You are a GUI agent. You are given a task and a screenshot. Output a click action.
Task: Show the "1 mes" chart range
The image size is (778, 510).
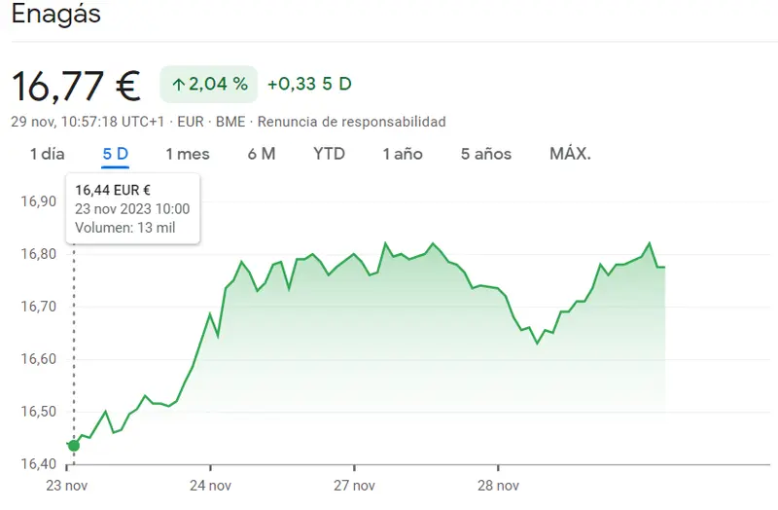tap(187, 154)
